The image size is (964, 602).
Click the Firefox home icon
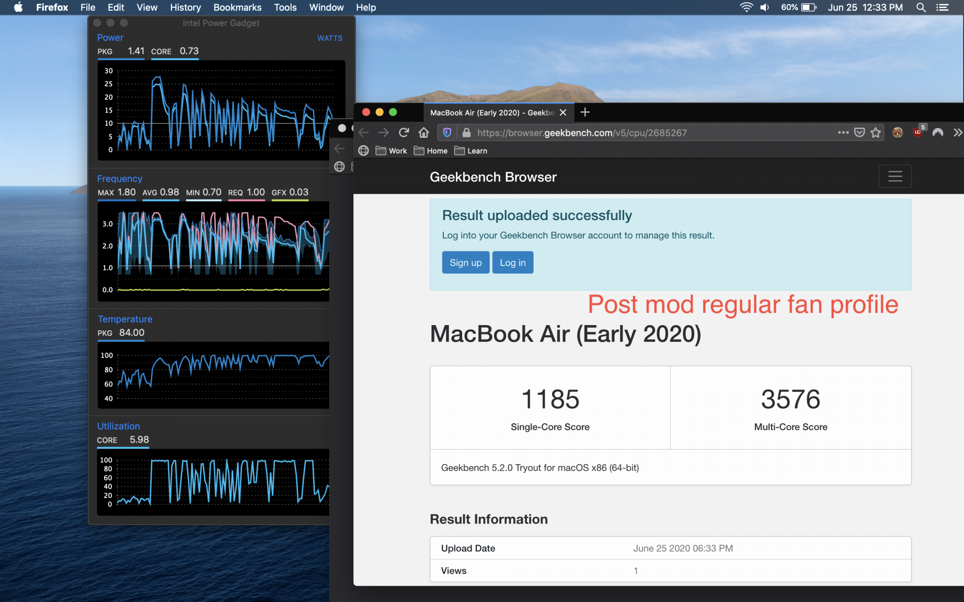[x=424, y=132]
